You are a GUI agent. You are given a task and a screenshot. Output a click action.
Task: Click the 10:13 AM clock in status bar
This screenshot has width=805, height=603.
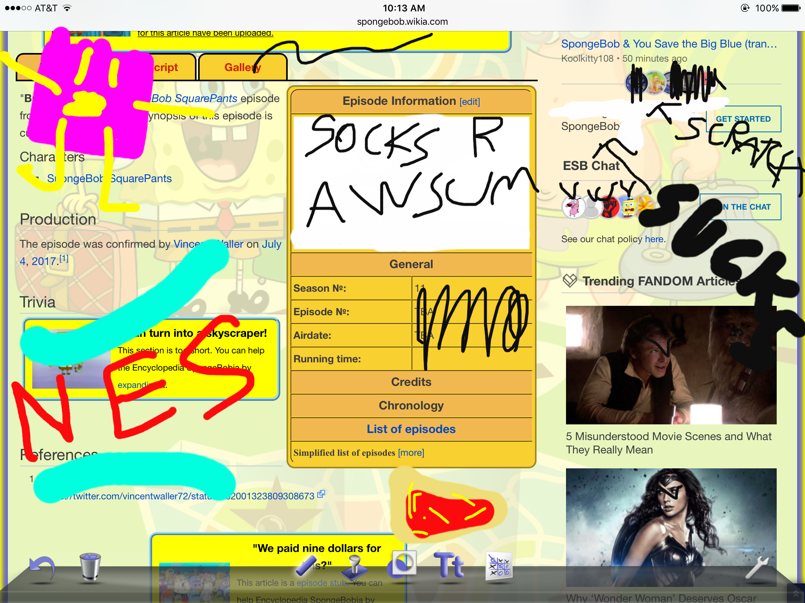point(404,8)
